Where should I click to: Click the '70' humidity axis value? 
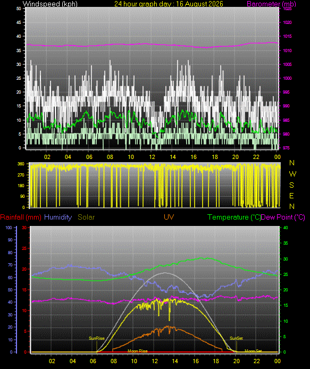(10, 265)
